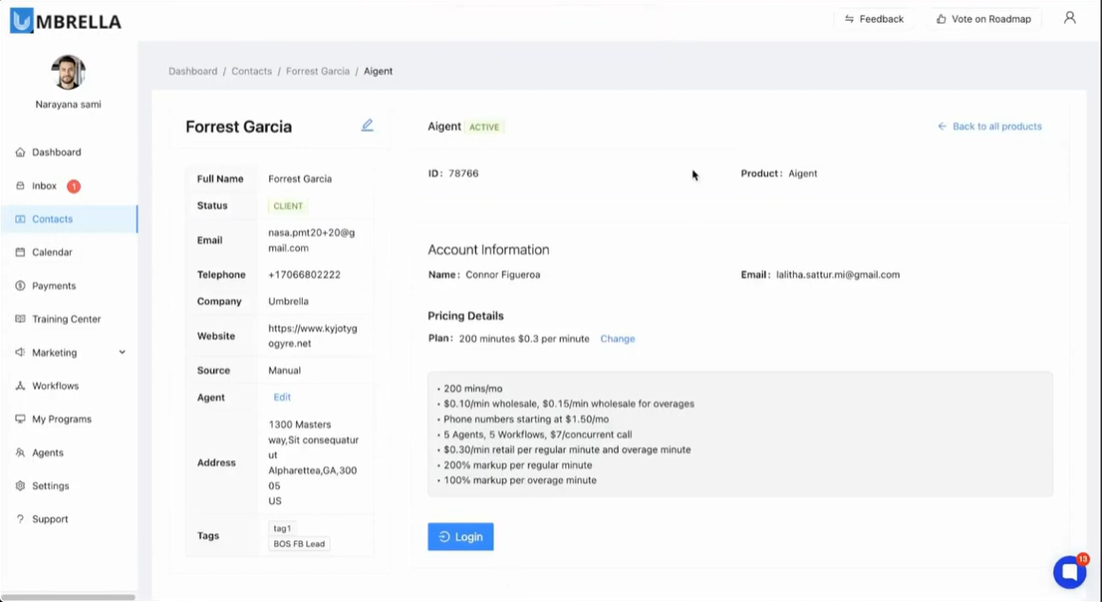This screenshot has width=1102, height=602.
Task: Open the chat widget bubble
Action: tap(1069, 572)
